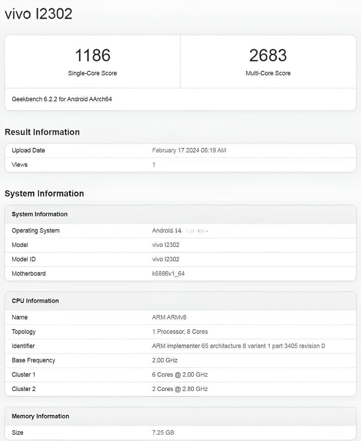The width and height of the screenshot is (361, 441).
Task: Click the large 'System Information' section heading
Action: [x=44, y=193]
